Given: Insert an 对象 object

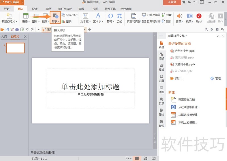Looking at the screenshot, I should [x=167, y=15].
